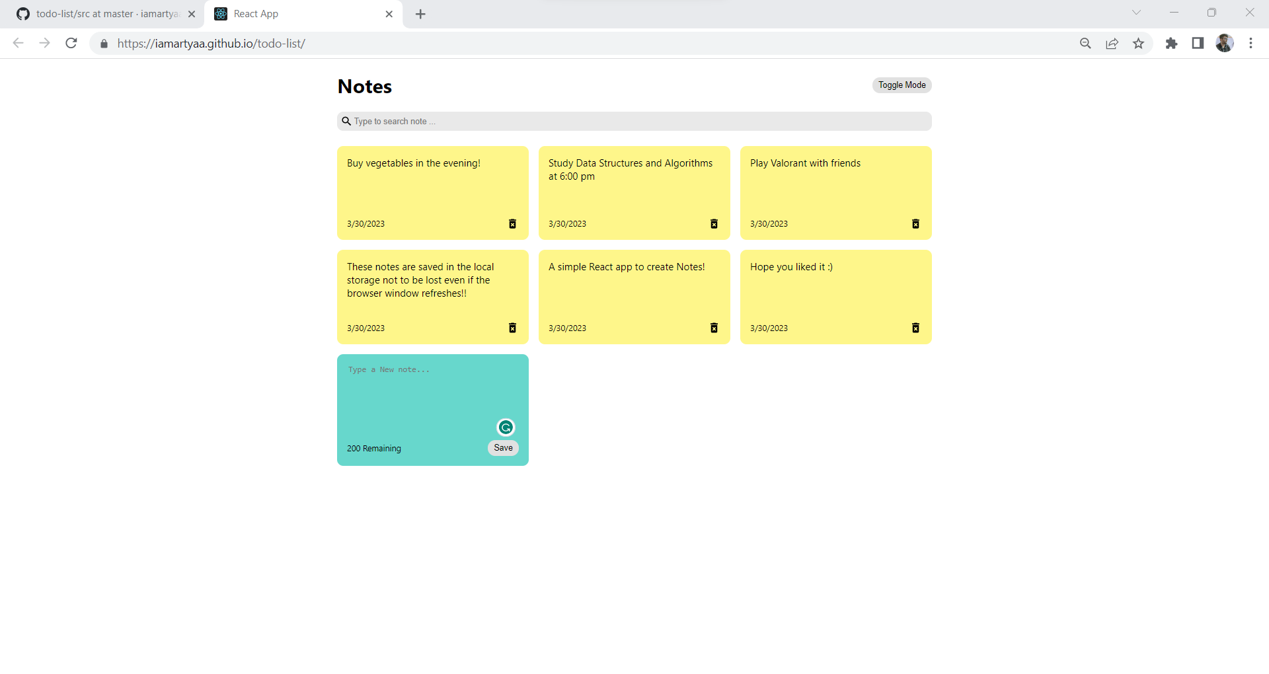Open browser zoom control icon
The width and height of the screenshot is (1269, 674).
tap(1085, 44)
